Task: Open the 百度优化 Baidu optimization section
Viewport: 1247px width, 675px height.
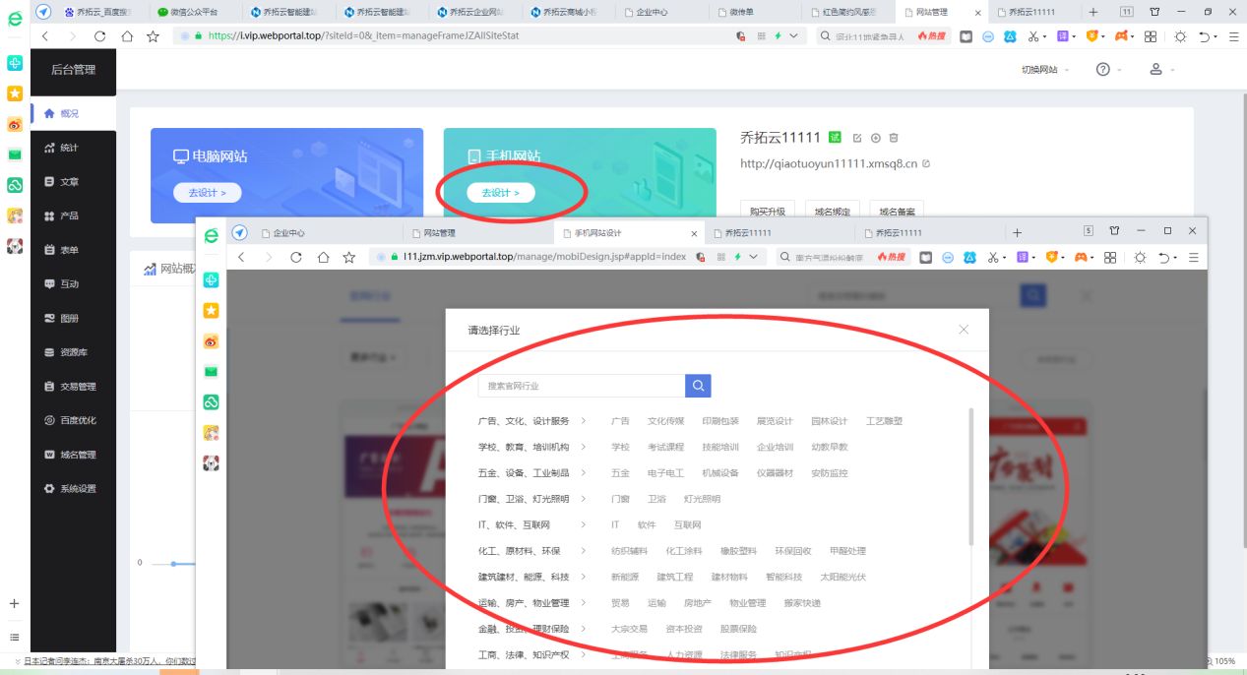Action: (x=73, y=419)
